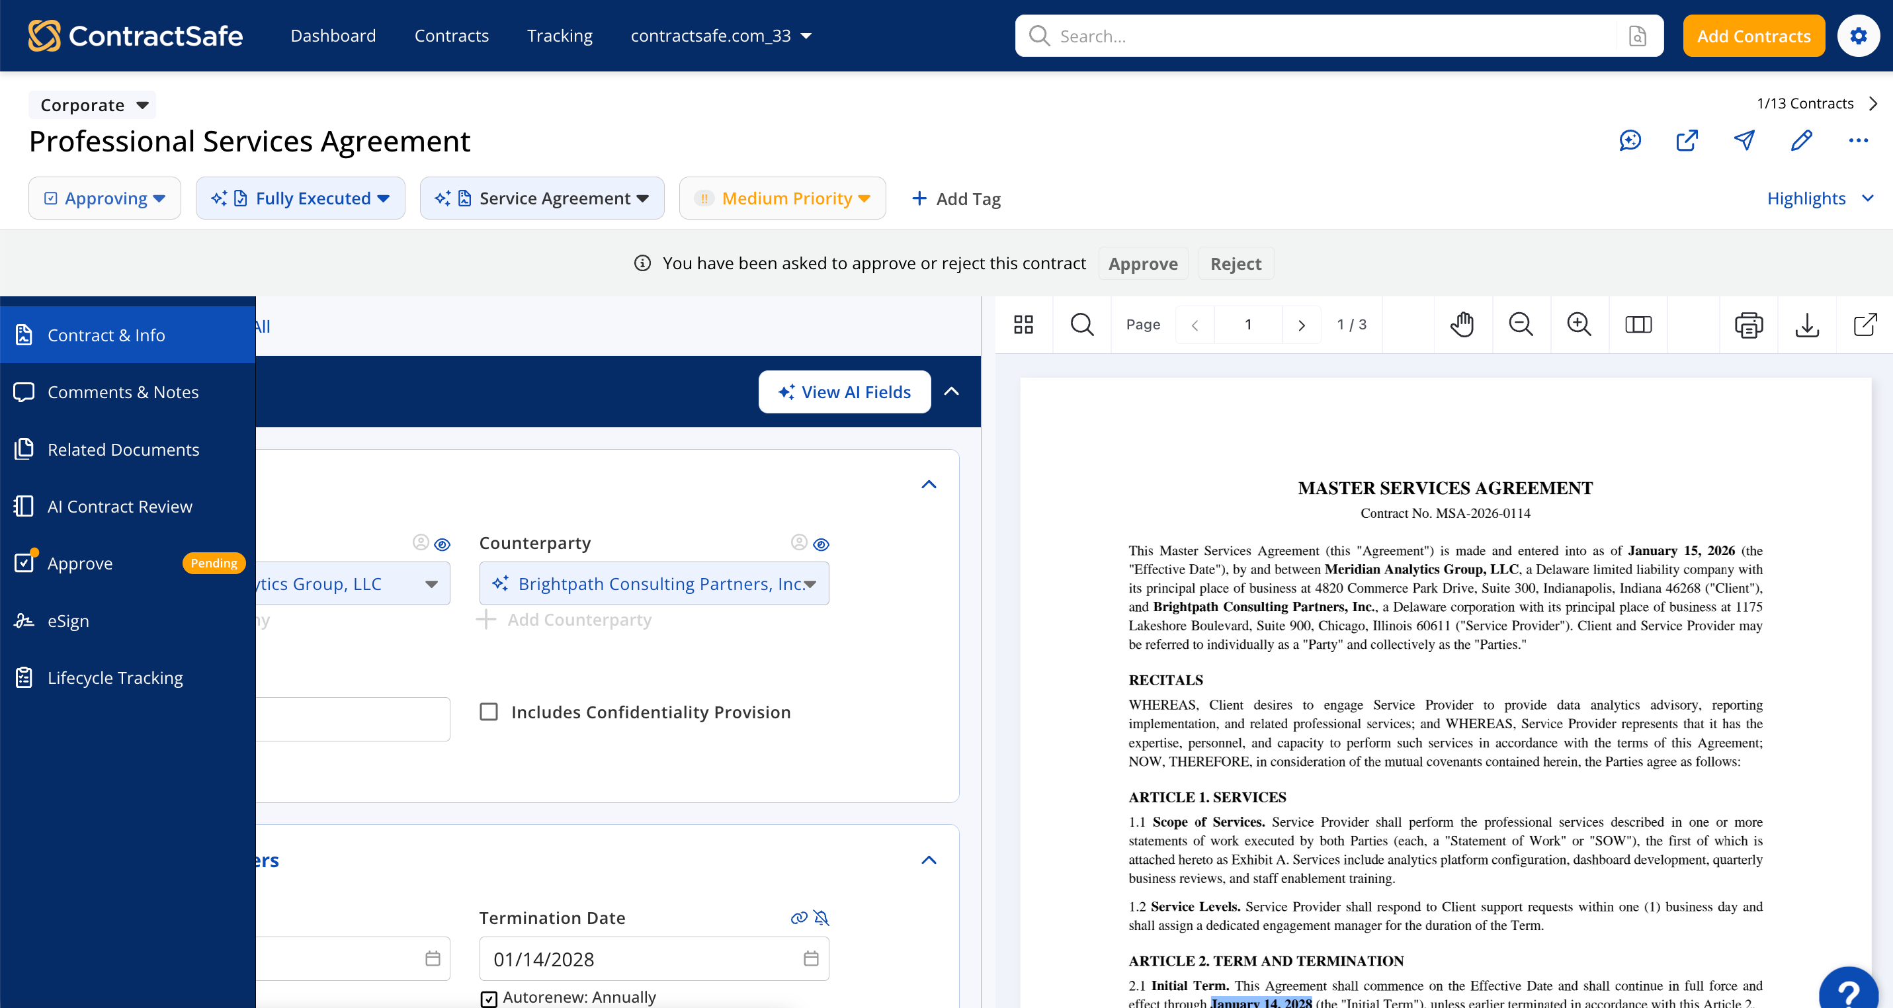Expand the Highlights dropdown
The image size is (1893, 1008).
(x=1820, y=198)
